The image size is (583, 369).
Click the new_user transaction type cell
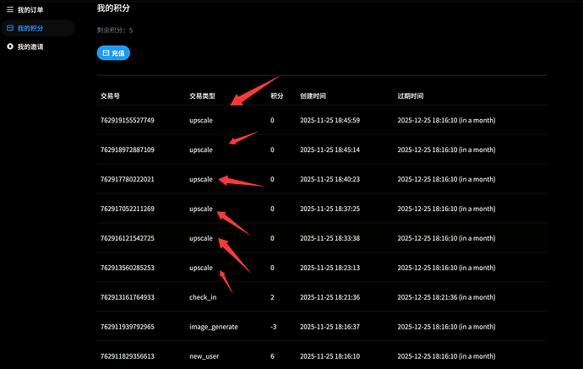pyautogui.click(x=203, y=356)
